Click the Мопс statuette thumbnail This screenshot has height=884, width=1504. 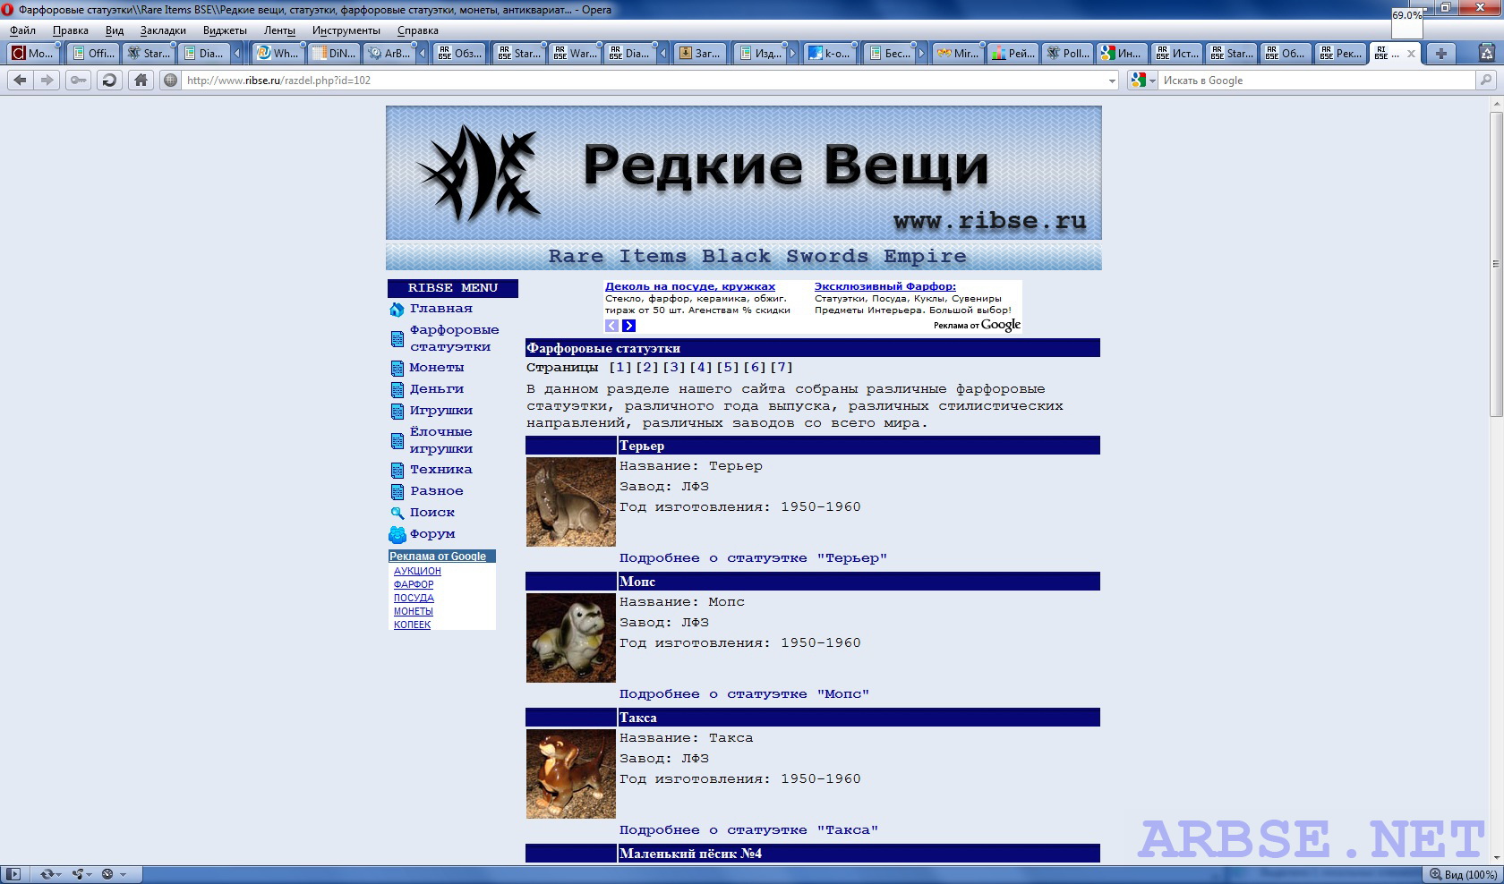point(571,638)
